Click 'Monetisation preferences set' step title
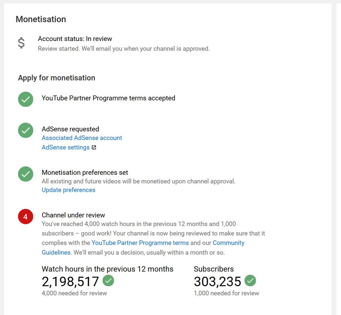This screenshot has height=315, width=341. click(85, 172)
